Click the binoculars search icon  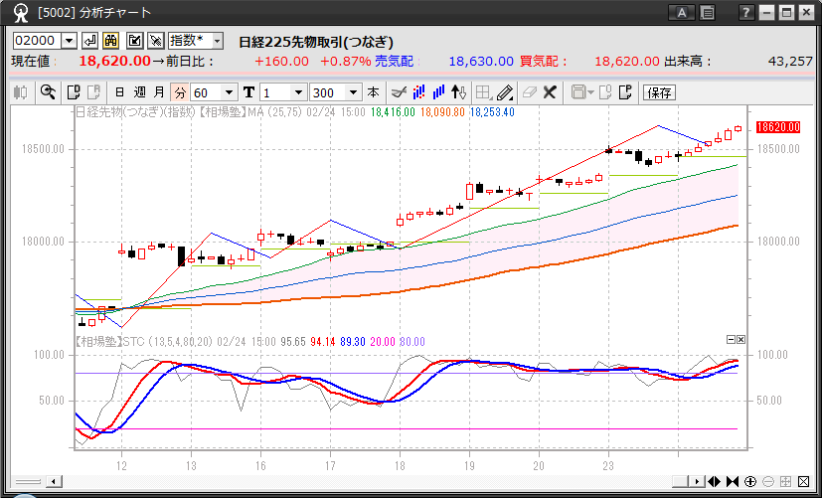pyautogui.click(x=111, y=41)
